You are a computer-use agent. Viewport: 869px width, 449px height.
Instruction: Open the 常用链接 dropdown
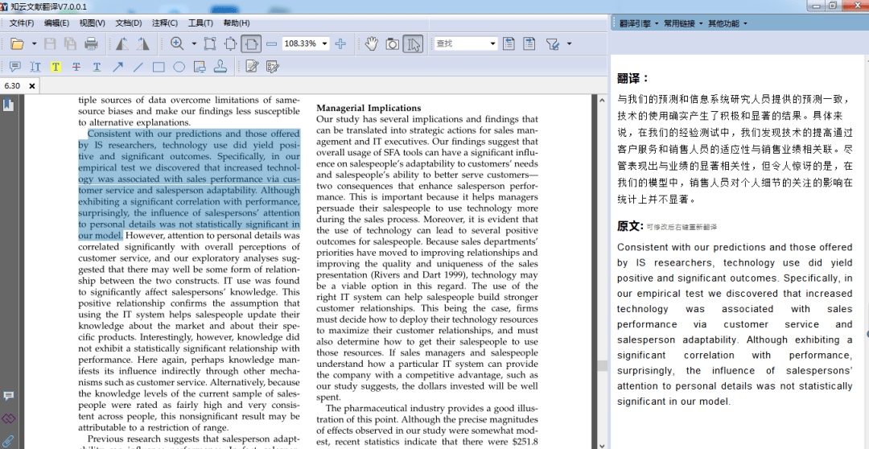tap(683, 23)
